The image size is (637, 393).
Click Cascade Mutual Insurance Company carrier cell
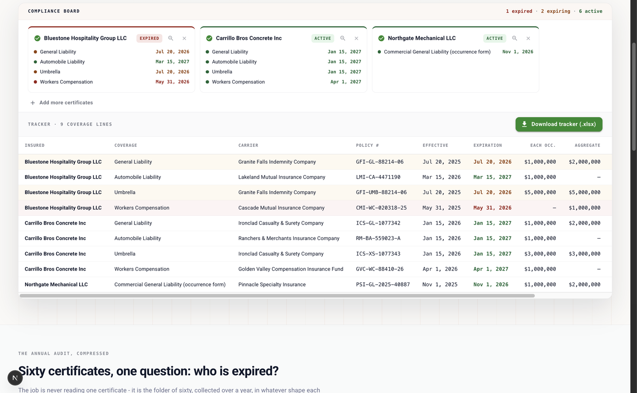click(x=281, y=208)
